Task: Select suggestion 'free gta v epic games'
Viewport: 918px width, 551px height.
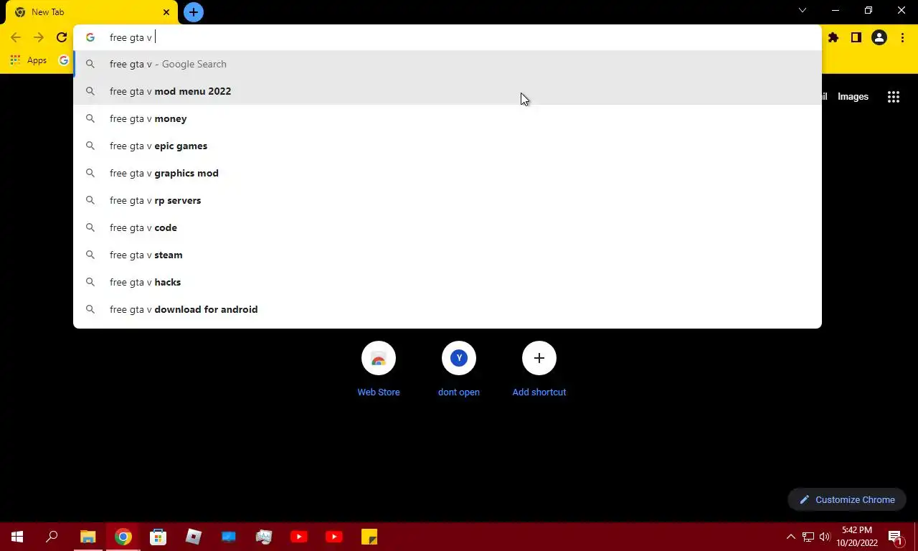Action: click(x=448, y=146)
